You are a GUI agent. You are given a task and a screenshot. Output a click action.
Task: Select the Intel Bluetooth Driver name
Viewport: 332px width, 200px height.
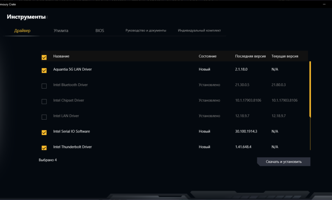point(70,85)
